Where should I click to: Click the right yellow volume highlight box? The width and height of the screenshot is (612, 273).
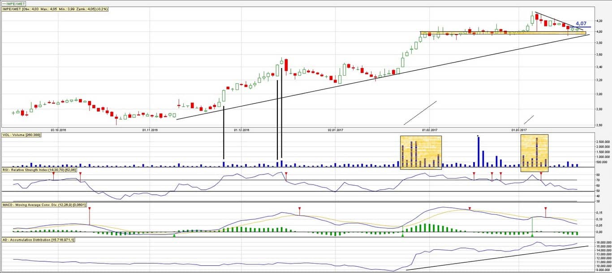pyautogui.click(x=534, y=153)
